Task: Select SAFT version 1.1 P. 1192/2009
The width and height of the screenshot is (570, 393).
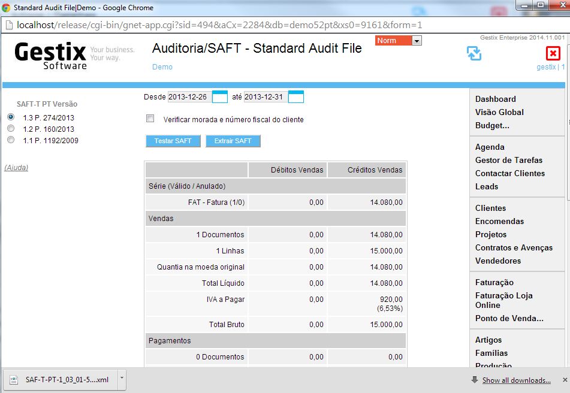Action: (x=11, y=140)
